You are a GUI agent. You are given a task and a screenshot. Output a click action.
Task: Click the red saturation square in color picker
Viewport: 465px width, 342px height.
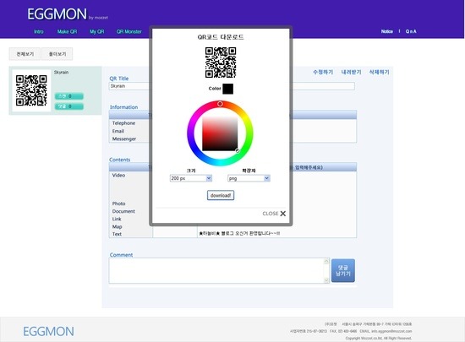click(x=220, y=133)
